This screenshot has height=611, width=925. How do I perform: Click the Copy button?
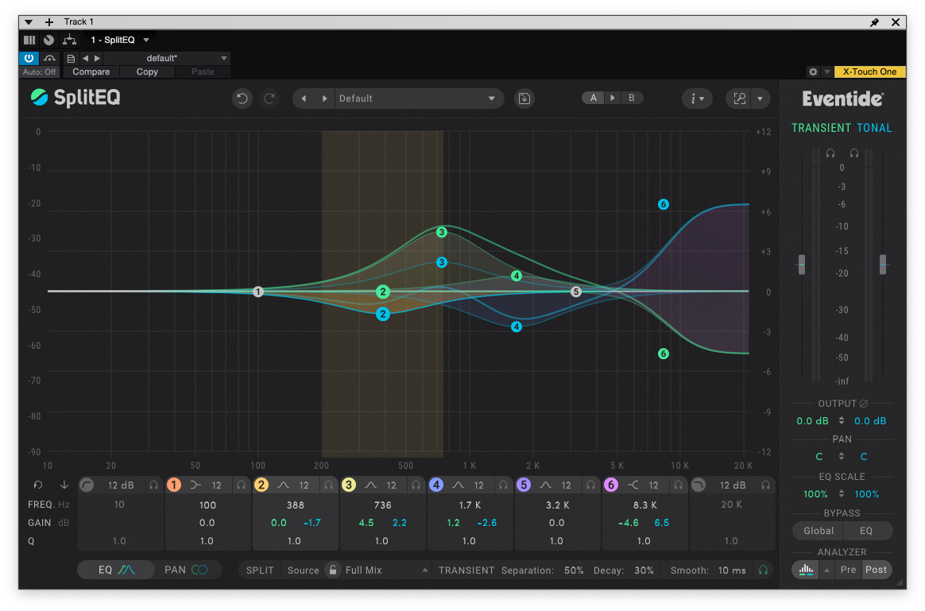[147, 72]
